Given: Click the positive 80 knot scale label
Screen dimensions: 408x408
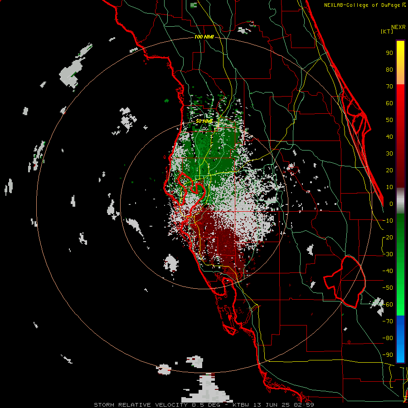Looking at the screenshot, I should [x=389, y=69].
